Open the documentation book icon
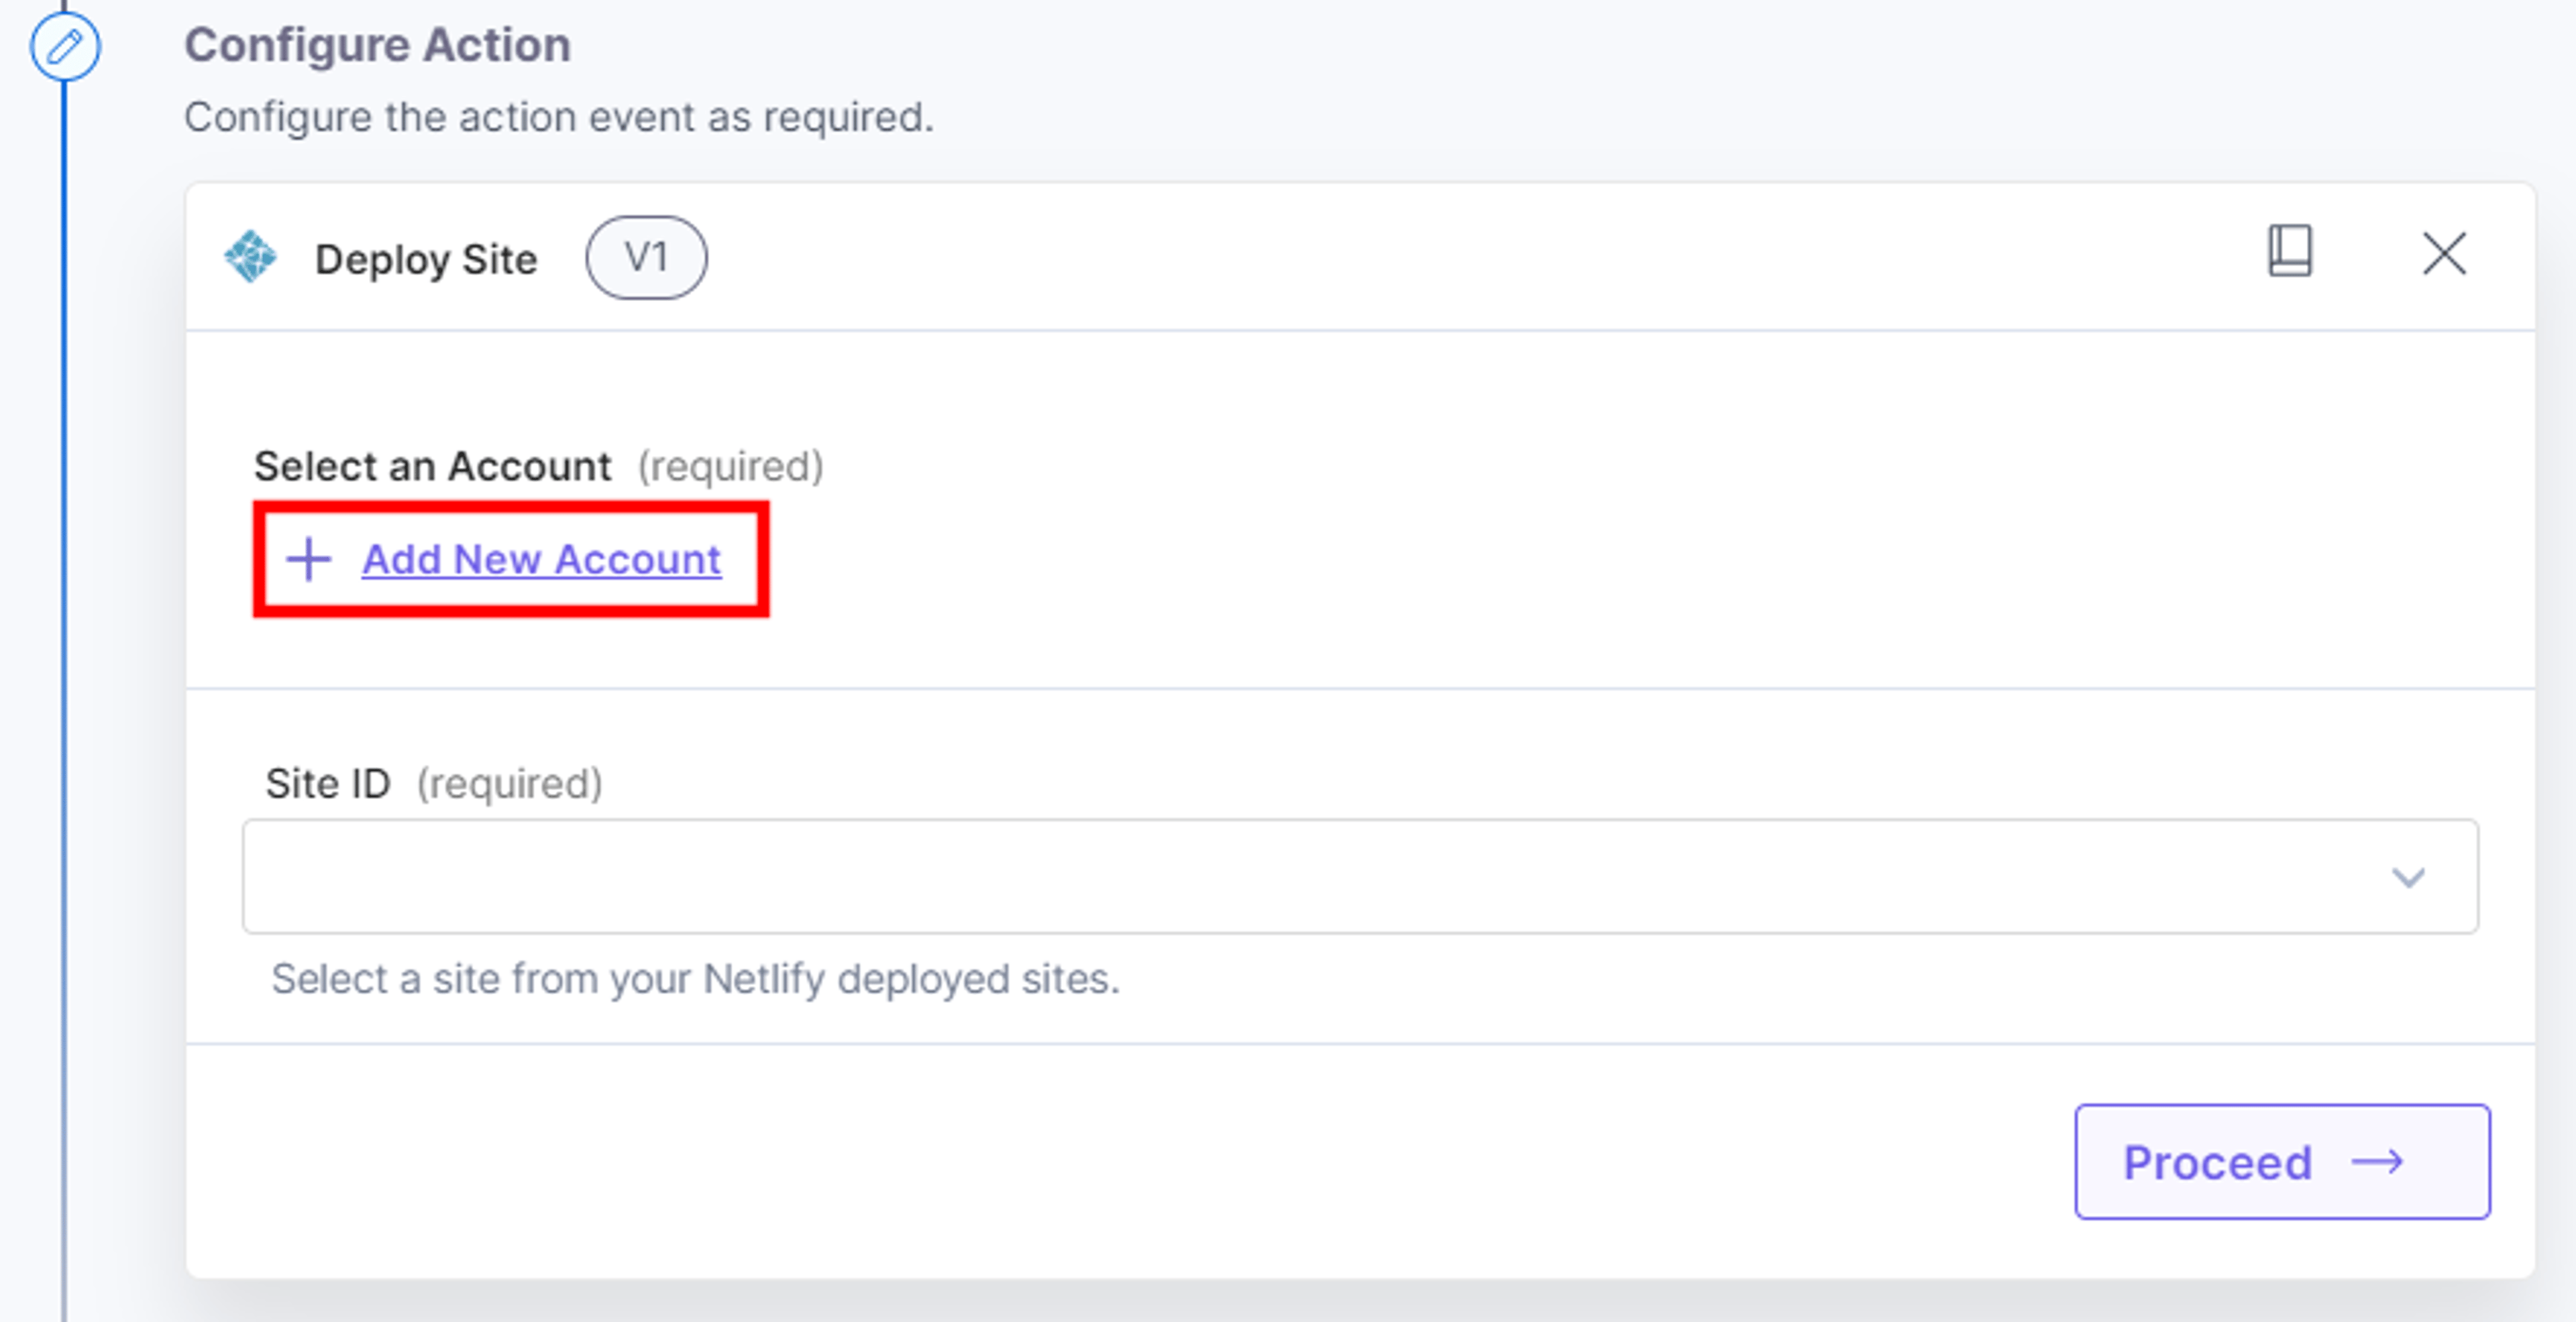The height and width of the screenshot is (1322, 2576). [x=2289, y=250]
